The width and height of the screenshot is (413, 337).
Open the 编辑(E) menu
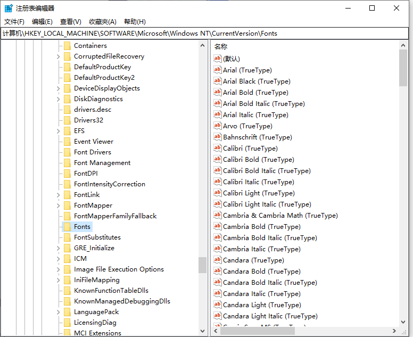42,22
